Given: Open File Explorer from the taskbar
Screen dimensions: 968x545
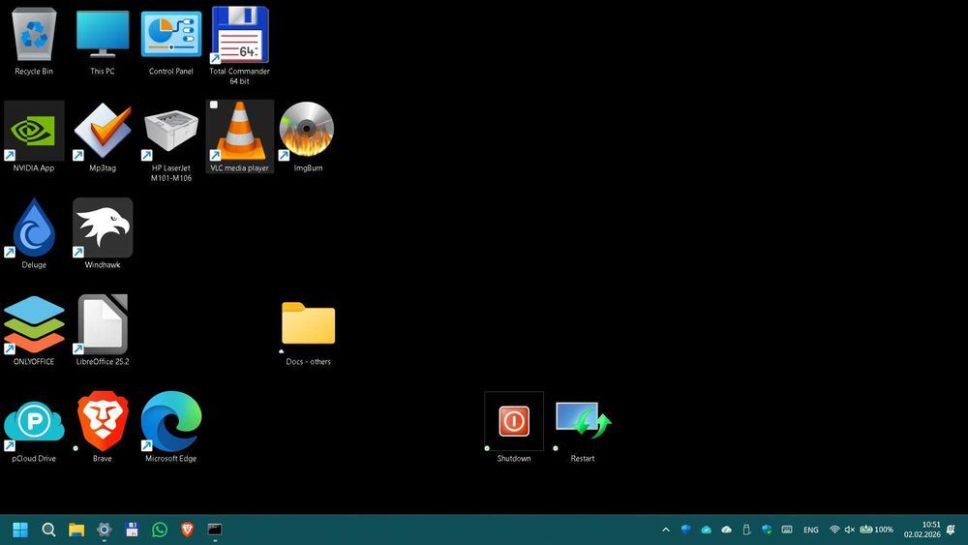Looking at the screenshot, I should pos(76,530).
